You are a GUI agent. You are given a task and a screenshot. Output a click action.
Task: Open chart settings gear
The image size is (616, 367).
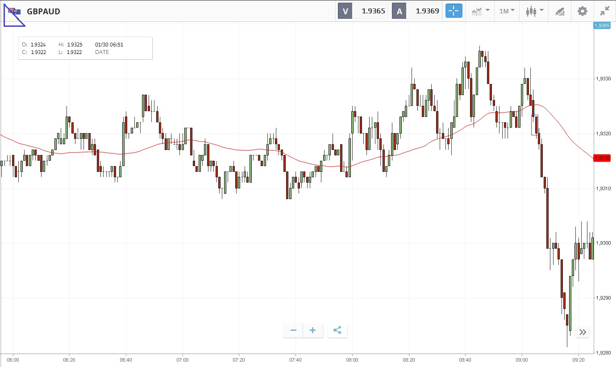583,11
